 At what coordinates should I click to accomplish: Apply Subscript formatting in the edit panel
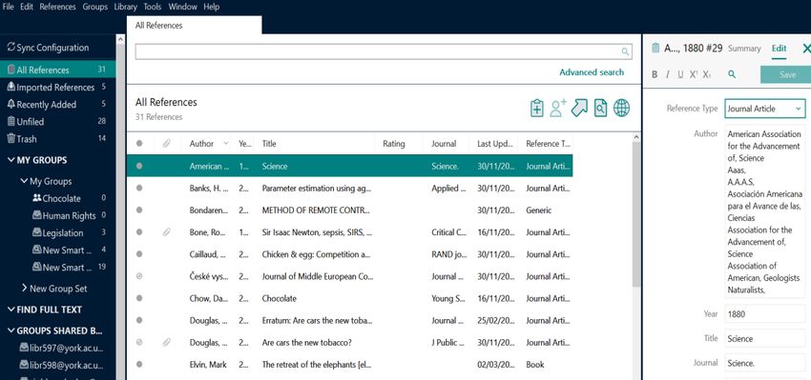pyautogui.click(x=706, y=75)
